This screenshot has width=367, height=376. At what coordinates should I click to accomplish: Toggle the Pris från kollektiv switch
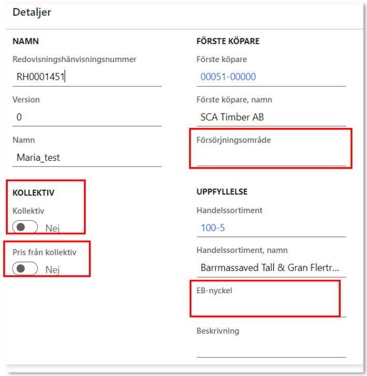click(x=25, y=269)
